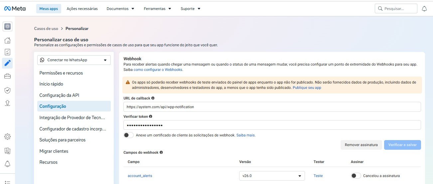
Task: Open the shield check icon in sidebar
Action: coord(8,90)
